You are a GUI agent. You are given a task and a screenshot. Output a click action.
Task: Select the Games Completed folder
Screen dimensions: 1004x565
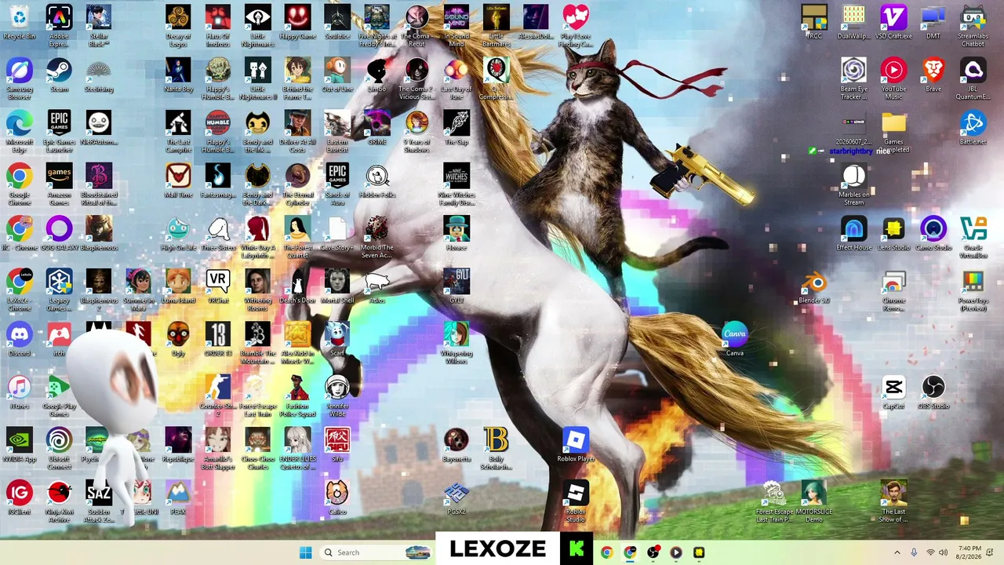(x=893, y=132)
